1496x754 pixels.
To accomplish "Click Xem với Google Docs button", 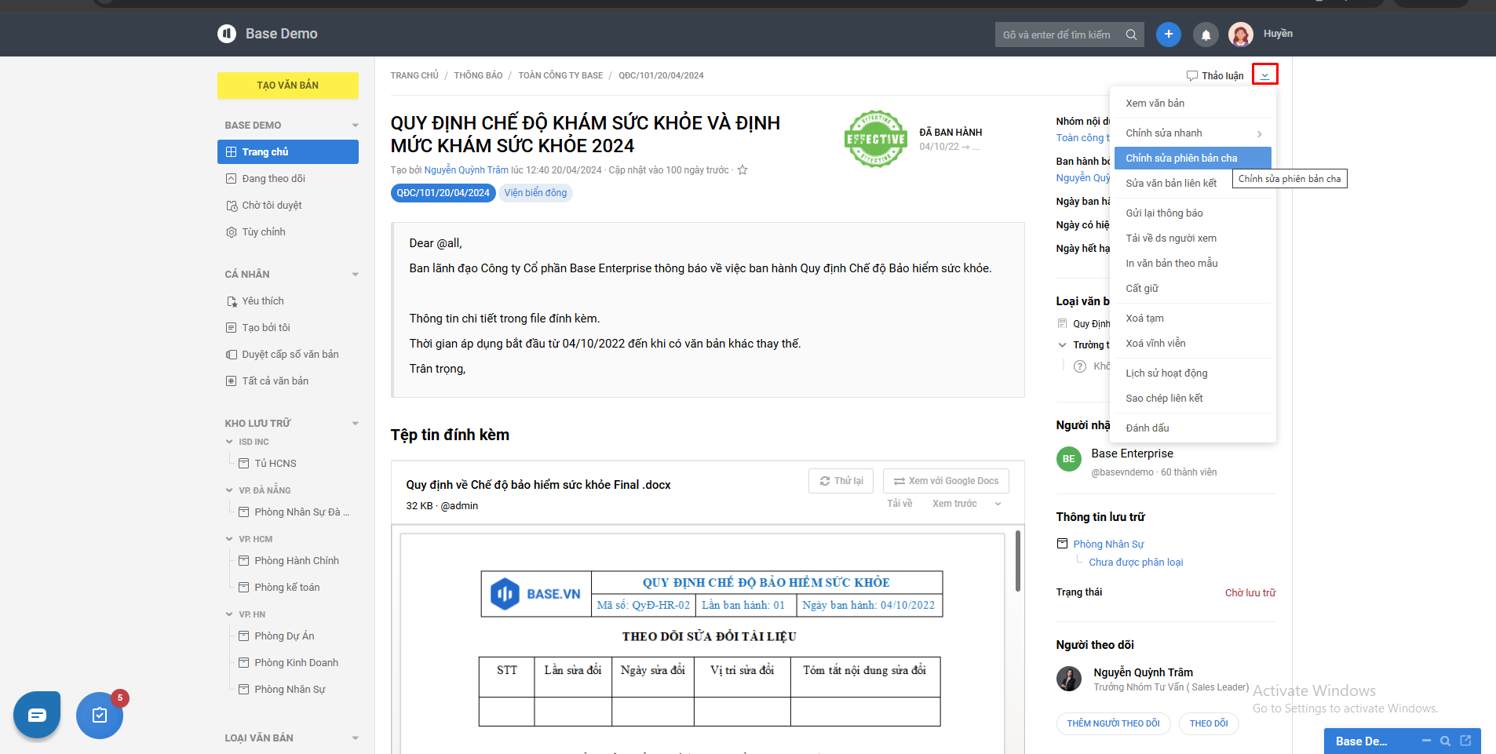I will pyautogui.click(x=946, y=481).
